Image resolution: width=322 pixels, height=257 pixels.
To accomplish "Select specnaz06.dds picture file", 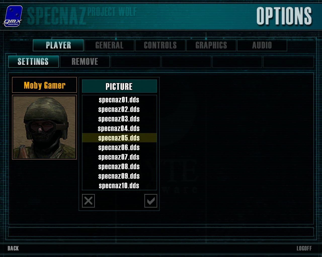I will coord(119,148).
